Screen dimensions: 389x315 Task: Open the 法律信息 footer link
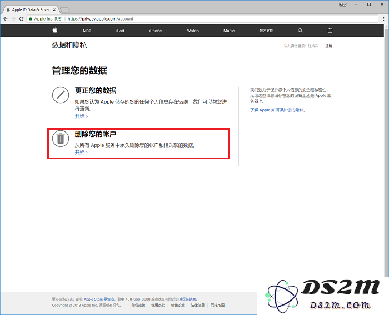tap(197, 305)
